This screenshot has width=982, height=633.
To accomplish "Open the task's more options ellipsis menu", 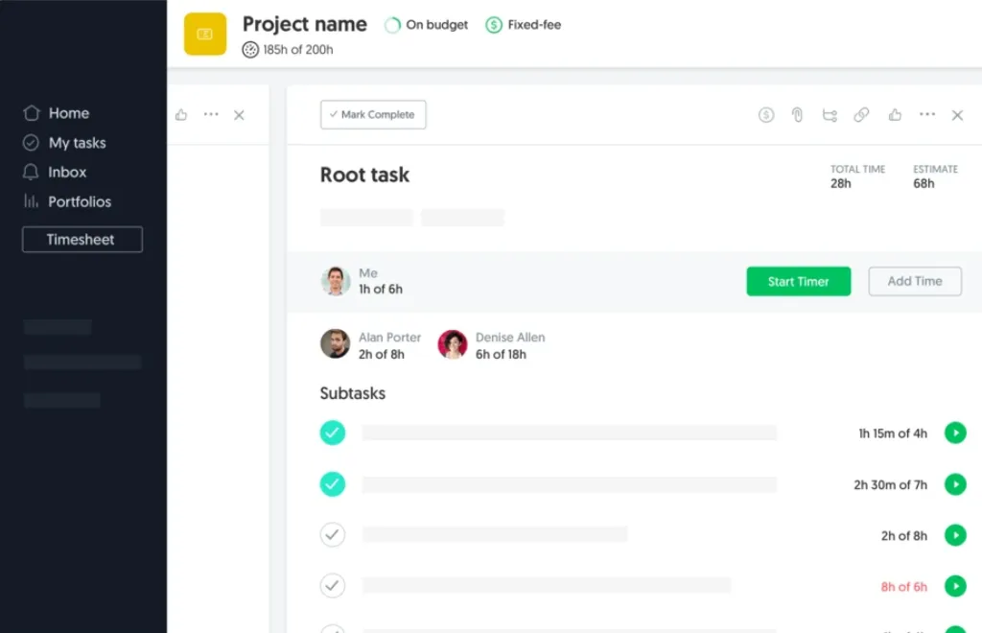I will [x=926, y=115].
